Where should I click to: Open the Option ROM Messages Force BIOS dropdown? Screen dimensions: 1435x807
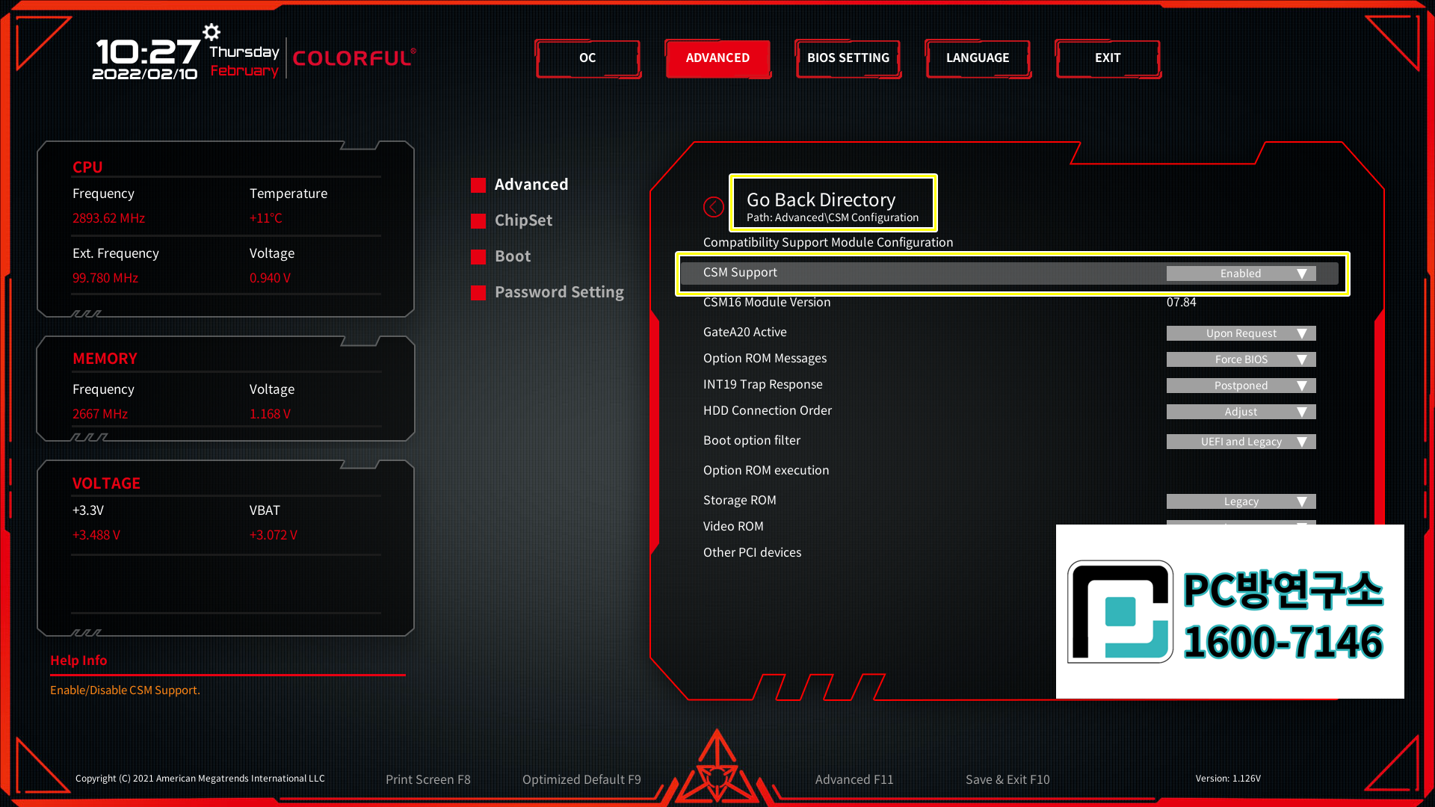pos(1241,359)
